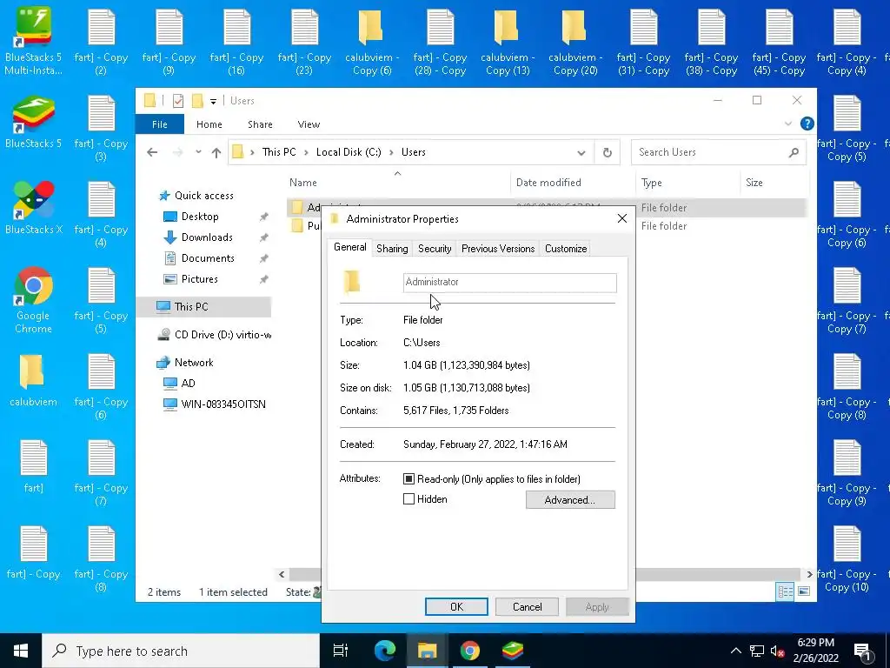Select Downloads in Quick access

click(x=207, y=237)
